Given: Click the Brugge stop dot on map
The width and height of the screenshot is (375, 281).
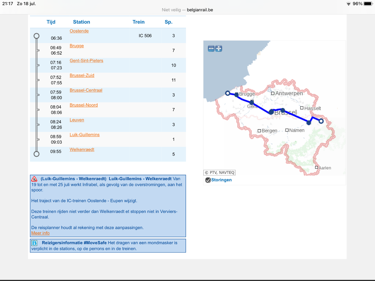Looking at the screenshot, I should (237, 94).
